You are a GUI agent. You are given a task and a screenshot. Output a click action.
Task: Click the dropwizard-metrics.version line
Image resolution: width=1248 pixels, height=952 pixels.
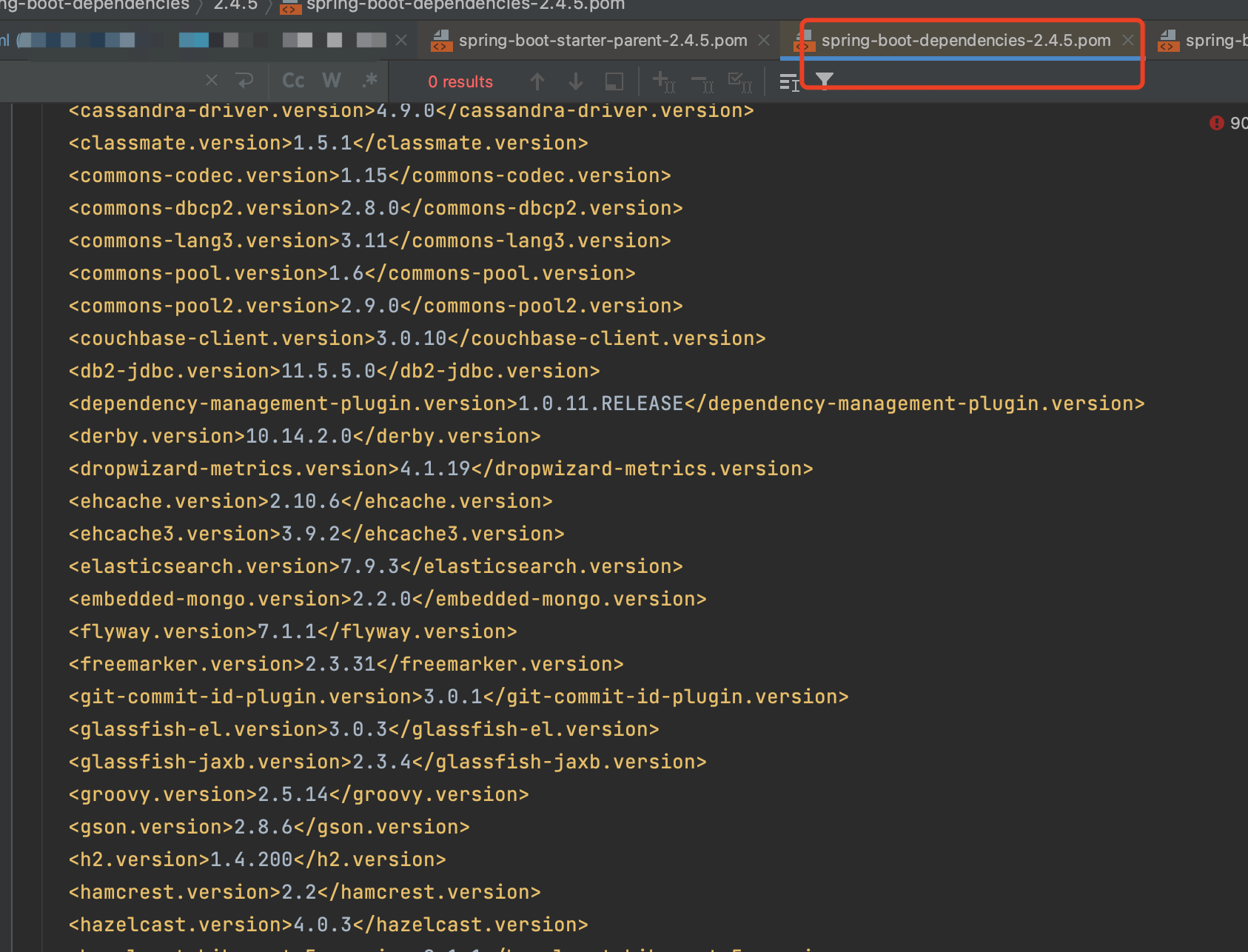441,469
